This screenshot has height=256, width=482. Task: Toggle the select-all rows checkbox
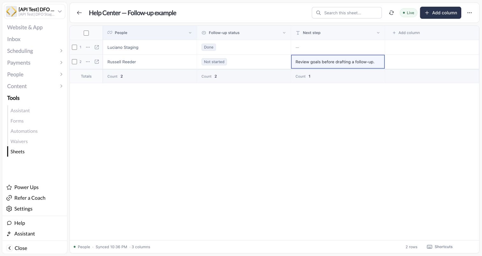86,33
